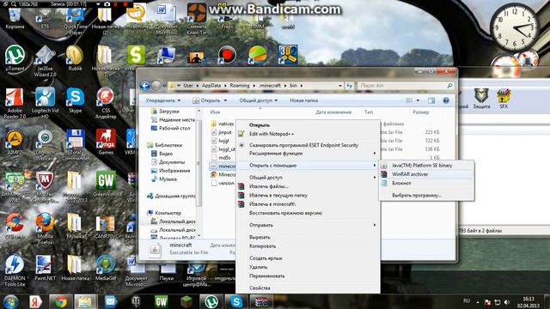Launch Mozilla Firefox from the desktop
This screenshot has width=550, height=309.
45,228
